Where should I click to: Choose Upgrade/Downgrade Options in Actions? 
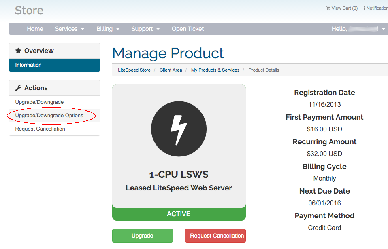[x=54, y=116]
